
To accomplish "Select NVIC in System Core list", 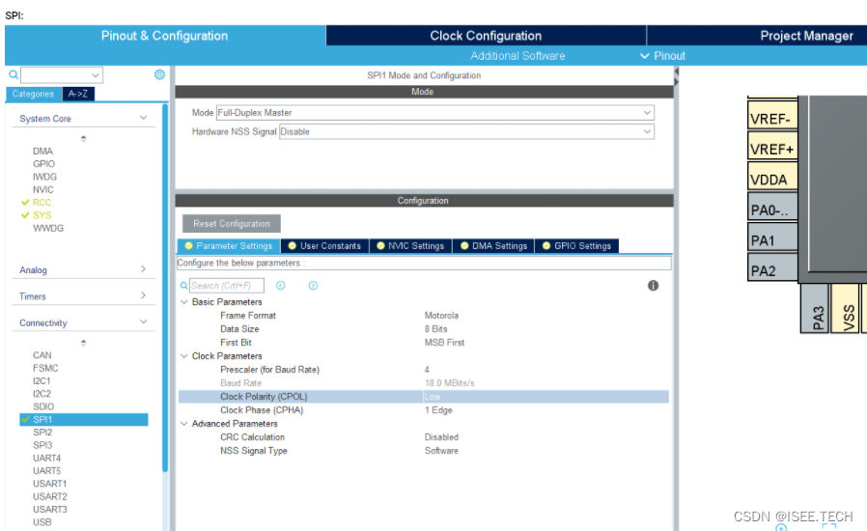I will 43,190.
